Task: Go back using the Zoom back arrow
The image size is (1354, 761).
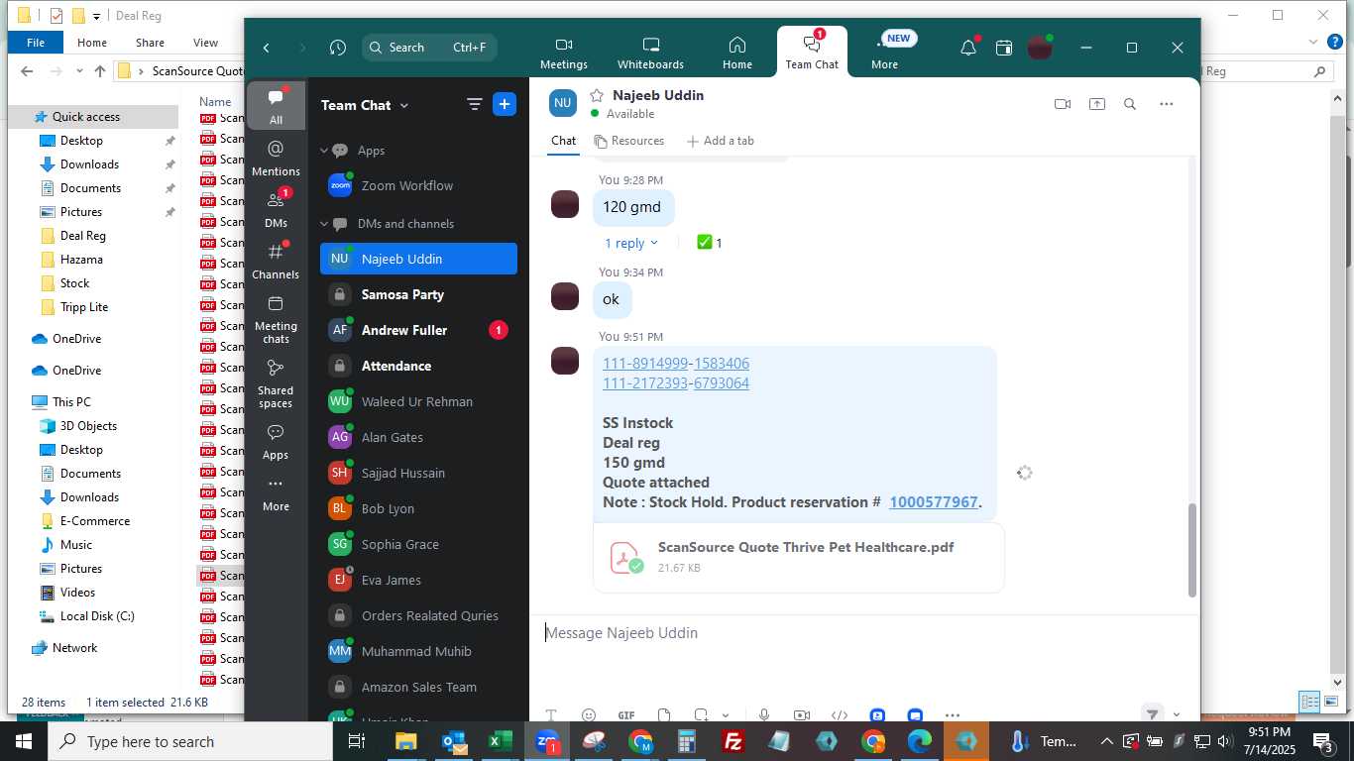Action: tap(267, 48)
